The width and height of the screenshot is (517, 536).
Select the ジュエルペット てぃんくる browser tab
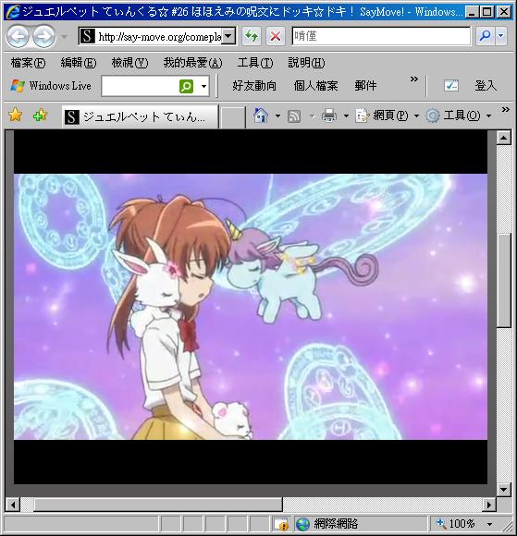tap(140, 117)
